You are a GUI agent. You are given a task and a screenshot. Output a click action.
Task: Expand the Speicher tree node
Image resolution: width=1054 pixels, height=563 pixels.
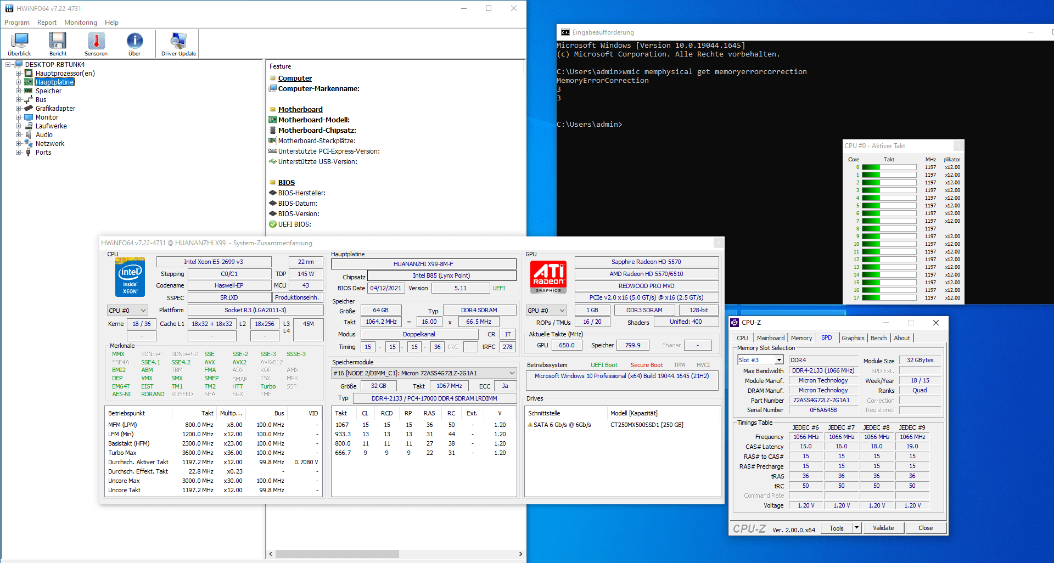pos(18,91)
